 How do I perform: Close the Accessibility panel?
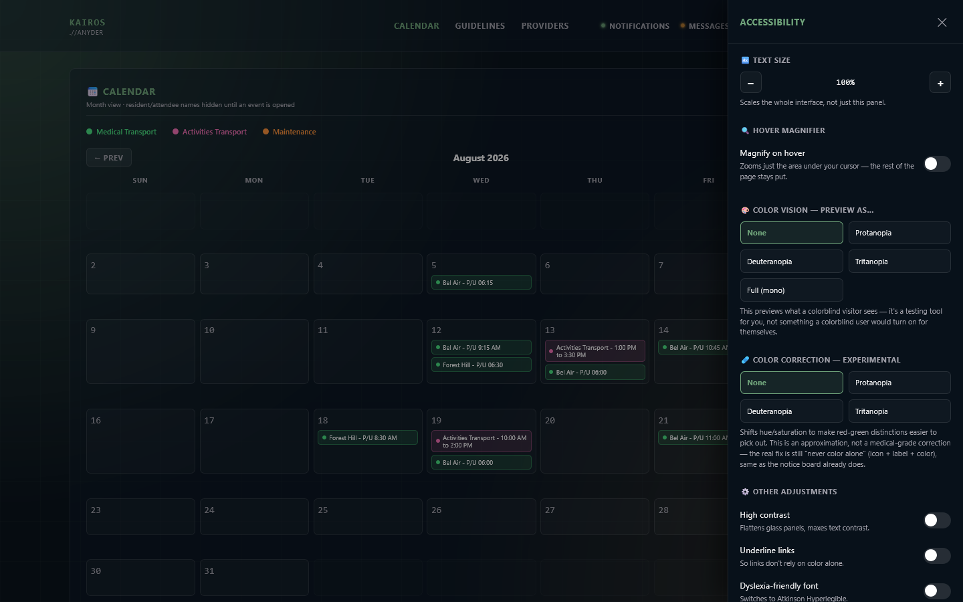[942, 23]
